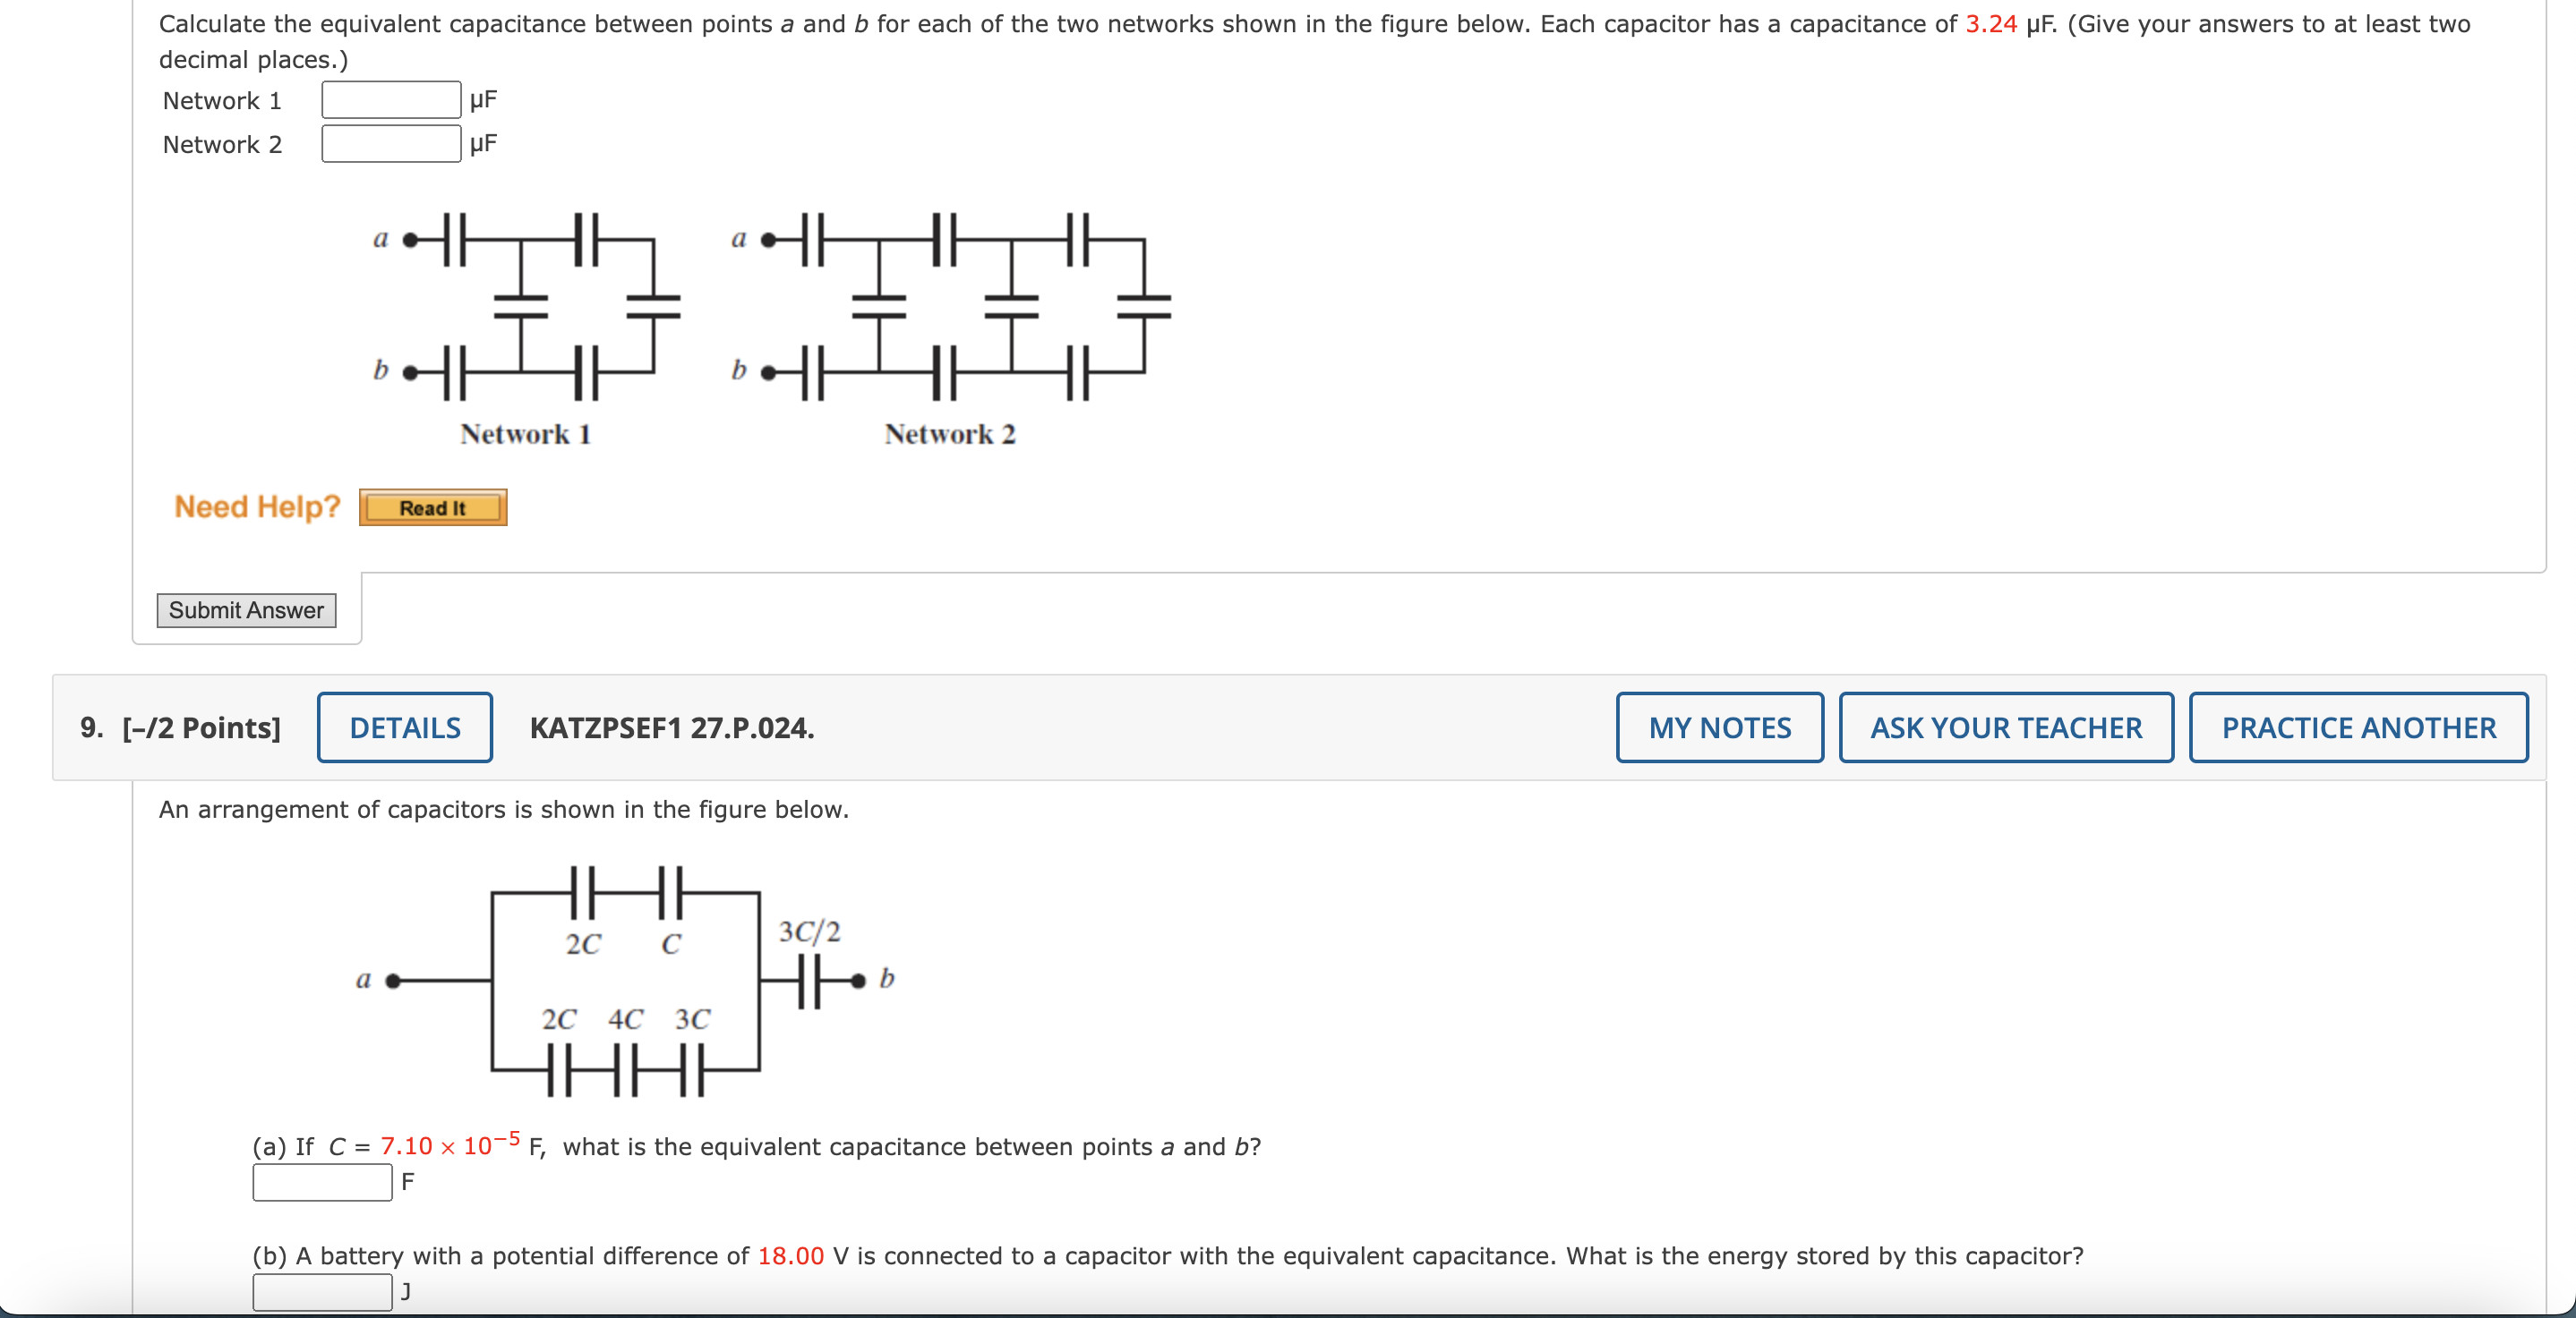
Task: Open the DETAILS panel for problem 9
Action: (x=404, y=727)
